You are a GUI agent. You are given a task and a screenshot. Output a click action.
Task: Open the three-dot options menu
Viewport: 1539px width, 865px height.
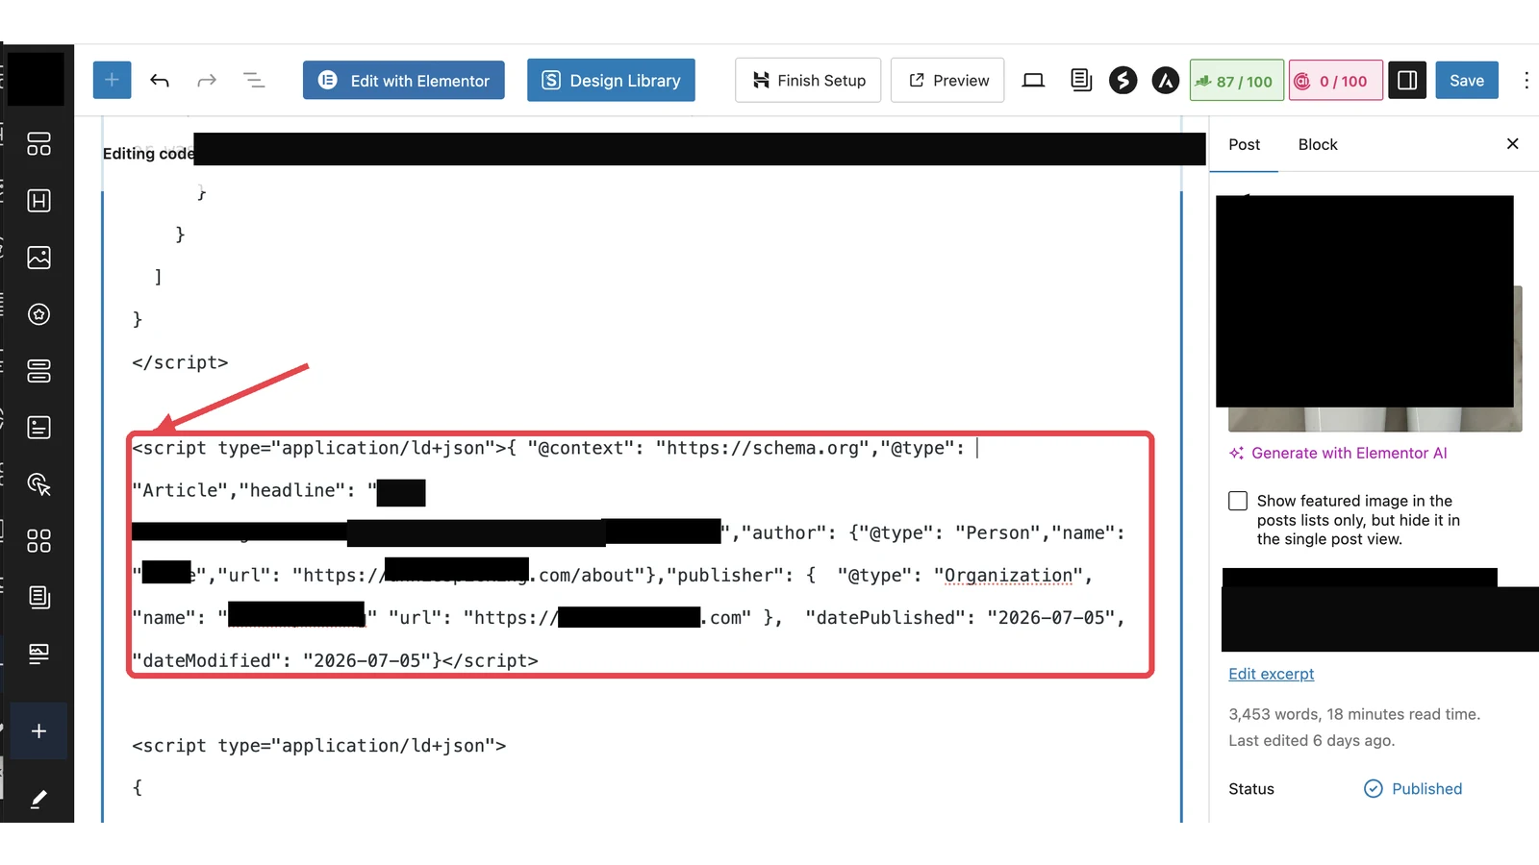coord(1526,81)
